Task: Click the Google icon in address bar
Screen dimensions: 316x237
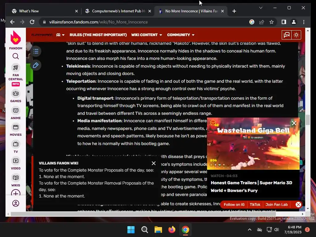Action: (x=252, y=22)
